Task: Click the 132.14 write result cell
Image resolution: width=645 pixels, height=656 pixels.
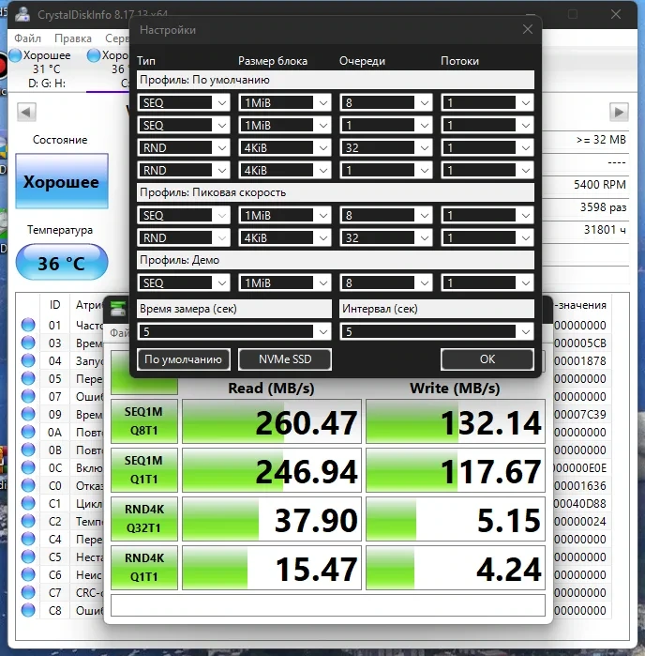Action: click(456, 421)
